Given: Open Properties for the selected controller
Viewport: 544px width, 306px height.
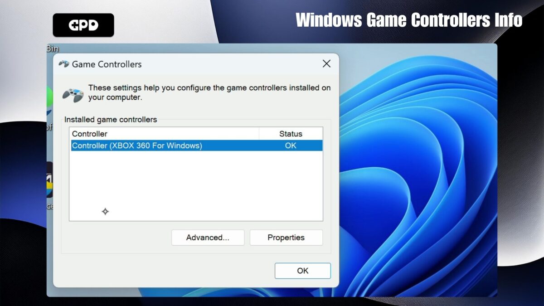Looking at the screenshot, I should click(x=286, y=237).
